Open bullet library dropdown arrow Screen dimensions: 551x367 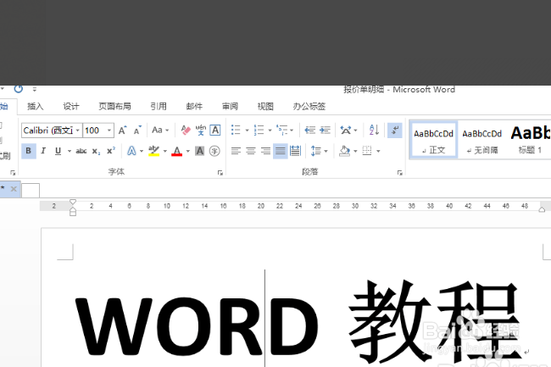(247, 131)
